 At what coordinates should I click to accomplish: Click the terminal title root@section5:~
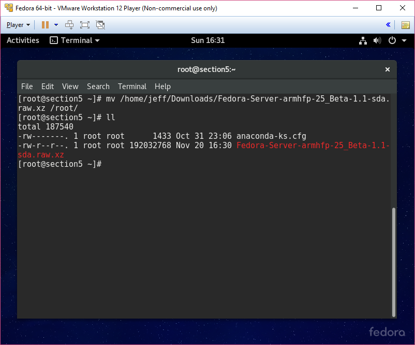pos(206,69)
